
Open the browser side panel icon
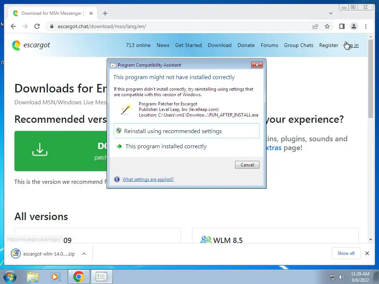pyautogui.click(x=342, y=26)
